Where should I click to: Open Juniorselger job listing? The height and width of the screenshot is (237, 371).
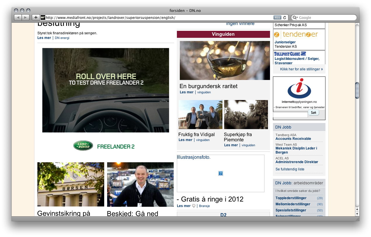pos(285,42)
